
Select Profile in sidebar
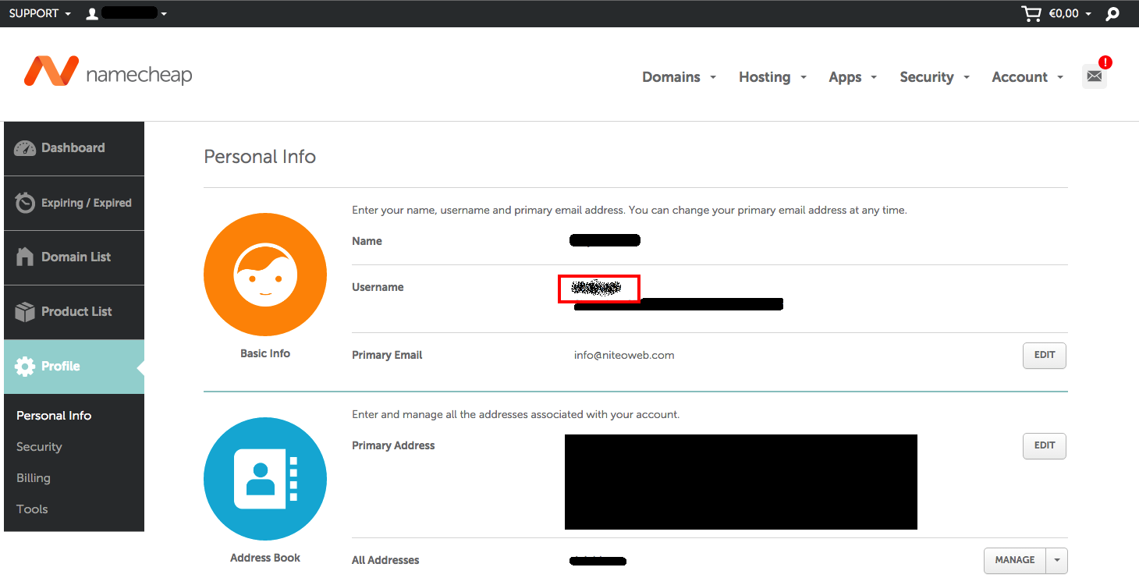coord(74,367)
